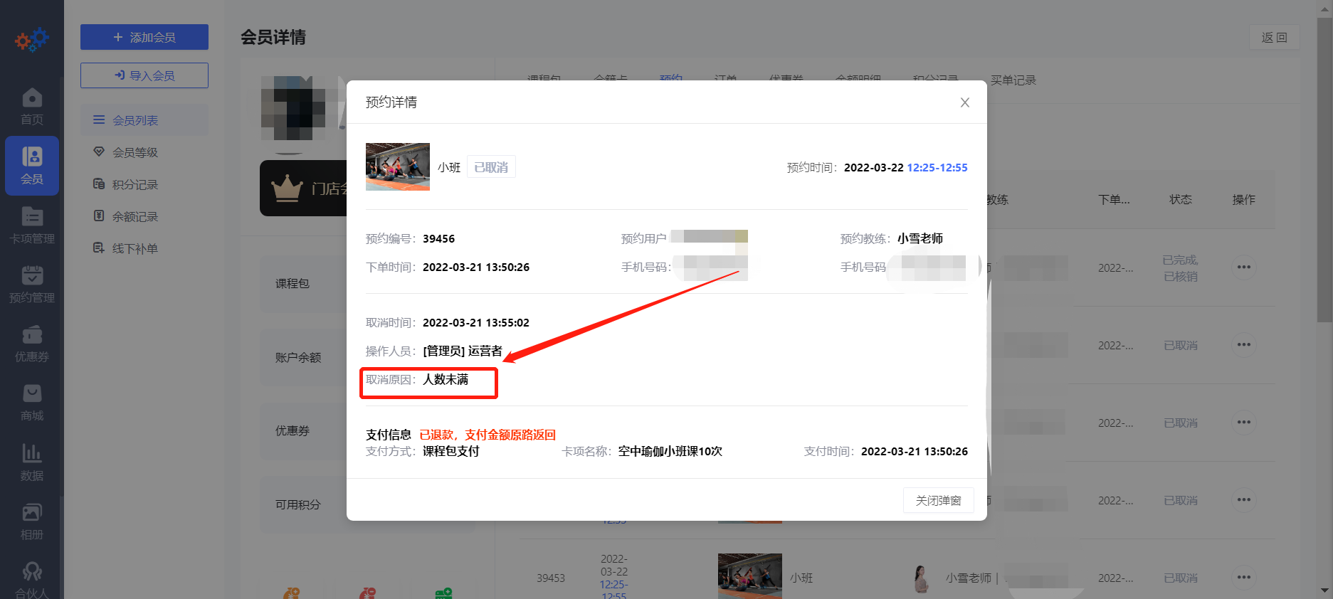This screenshot has height=599, width=1333.
Task: Open 余额记录 in the submenu
Action: 135,216
